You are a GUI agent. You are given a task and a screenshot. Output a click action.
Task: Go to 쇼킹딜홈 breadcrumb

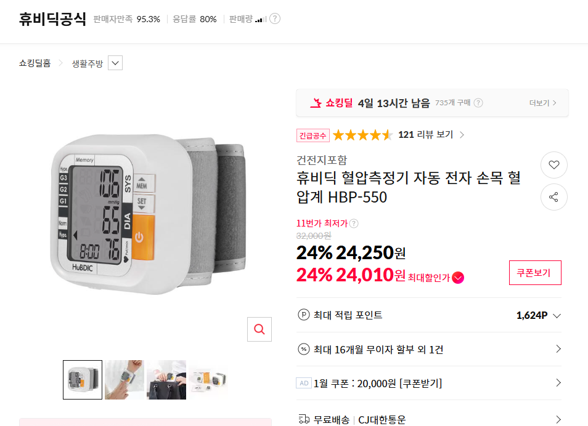pos(35,63)
